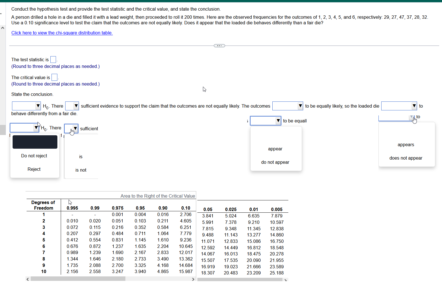Click the value 1.610 in the 0.90 column

click(163, 240)
